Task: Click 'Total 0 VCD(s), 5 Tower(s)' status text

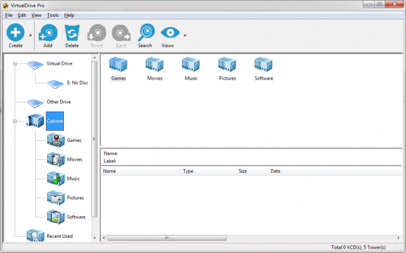Action: (358, 247)
